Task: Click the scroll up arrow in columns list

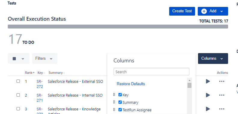Action: pos(189,80)
